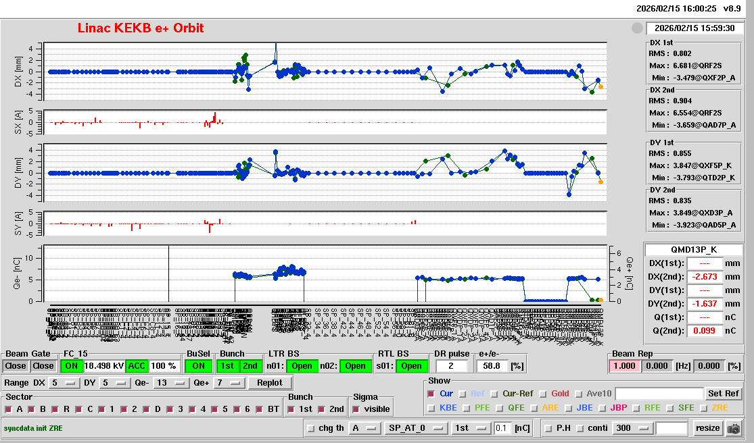Click the RTL BS s01 Open button
This screenshot has width=754, height=443.
[x=412, y=366]
